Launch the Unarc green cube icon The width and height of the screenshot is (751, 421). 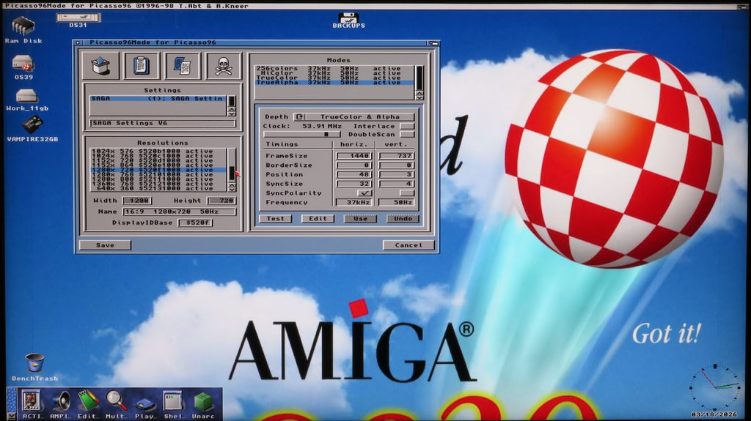click(x=203, y=402)
